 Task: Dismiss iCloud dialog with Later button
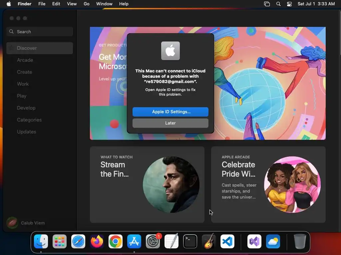point(170,123)
